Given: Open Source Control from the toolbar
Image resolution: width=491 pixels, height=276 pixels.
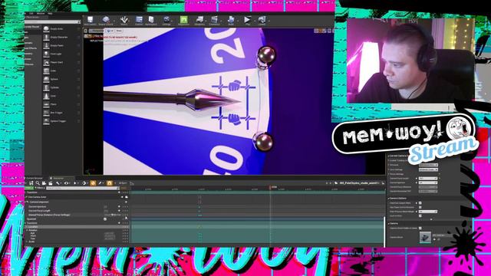Looking at the screenshot, I should [x=106, y=21].
